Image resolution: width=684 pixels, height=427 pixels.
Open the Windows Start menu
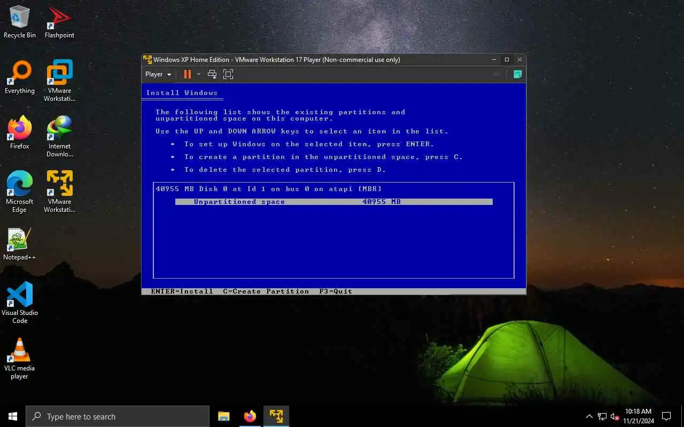(x=13, y=416)
